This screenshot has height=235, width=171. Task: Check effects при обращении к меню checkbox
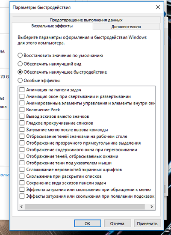tap(22, 189)
